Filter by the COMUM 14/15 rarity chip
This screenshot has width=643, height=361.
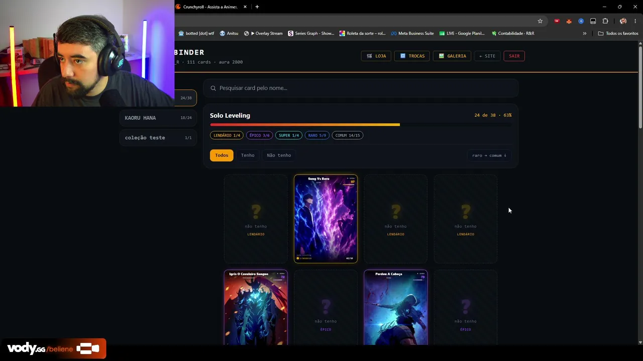click(x=348, y=135)
